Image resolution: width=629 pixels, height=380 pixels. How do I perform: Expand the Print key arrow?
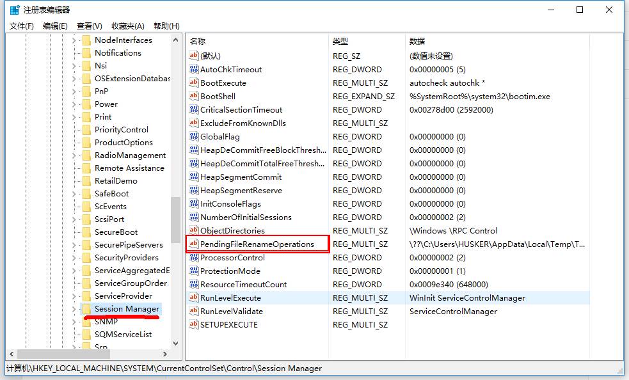pos(74,117)
